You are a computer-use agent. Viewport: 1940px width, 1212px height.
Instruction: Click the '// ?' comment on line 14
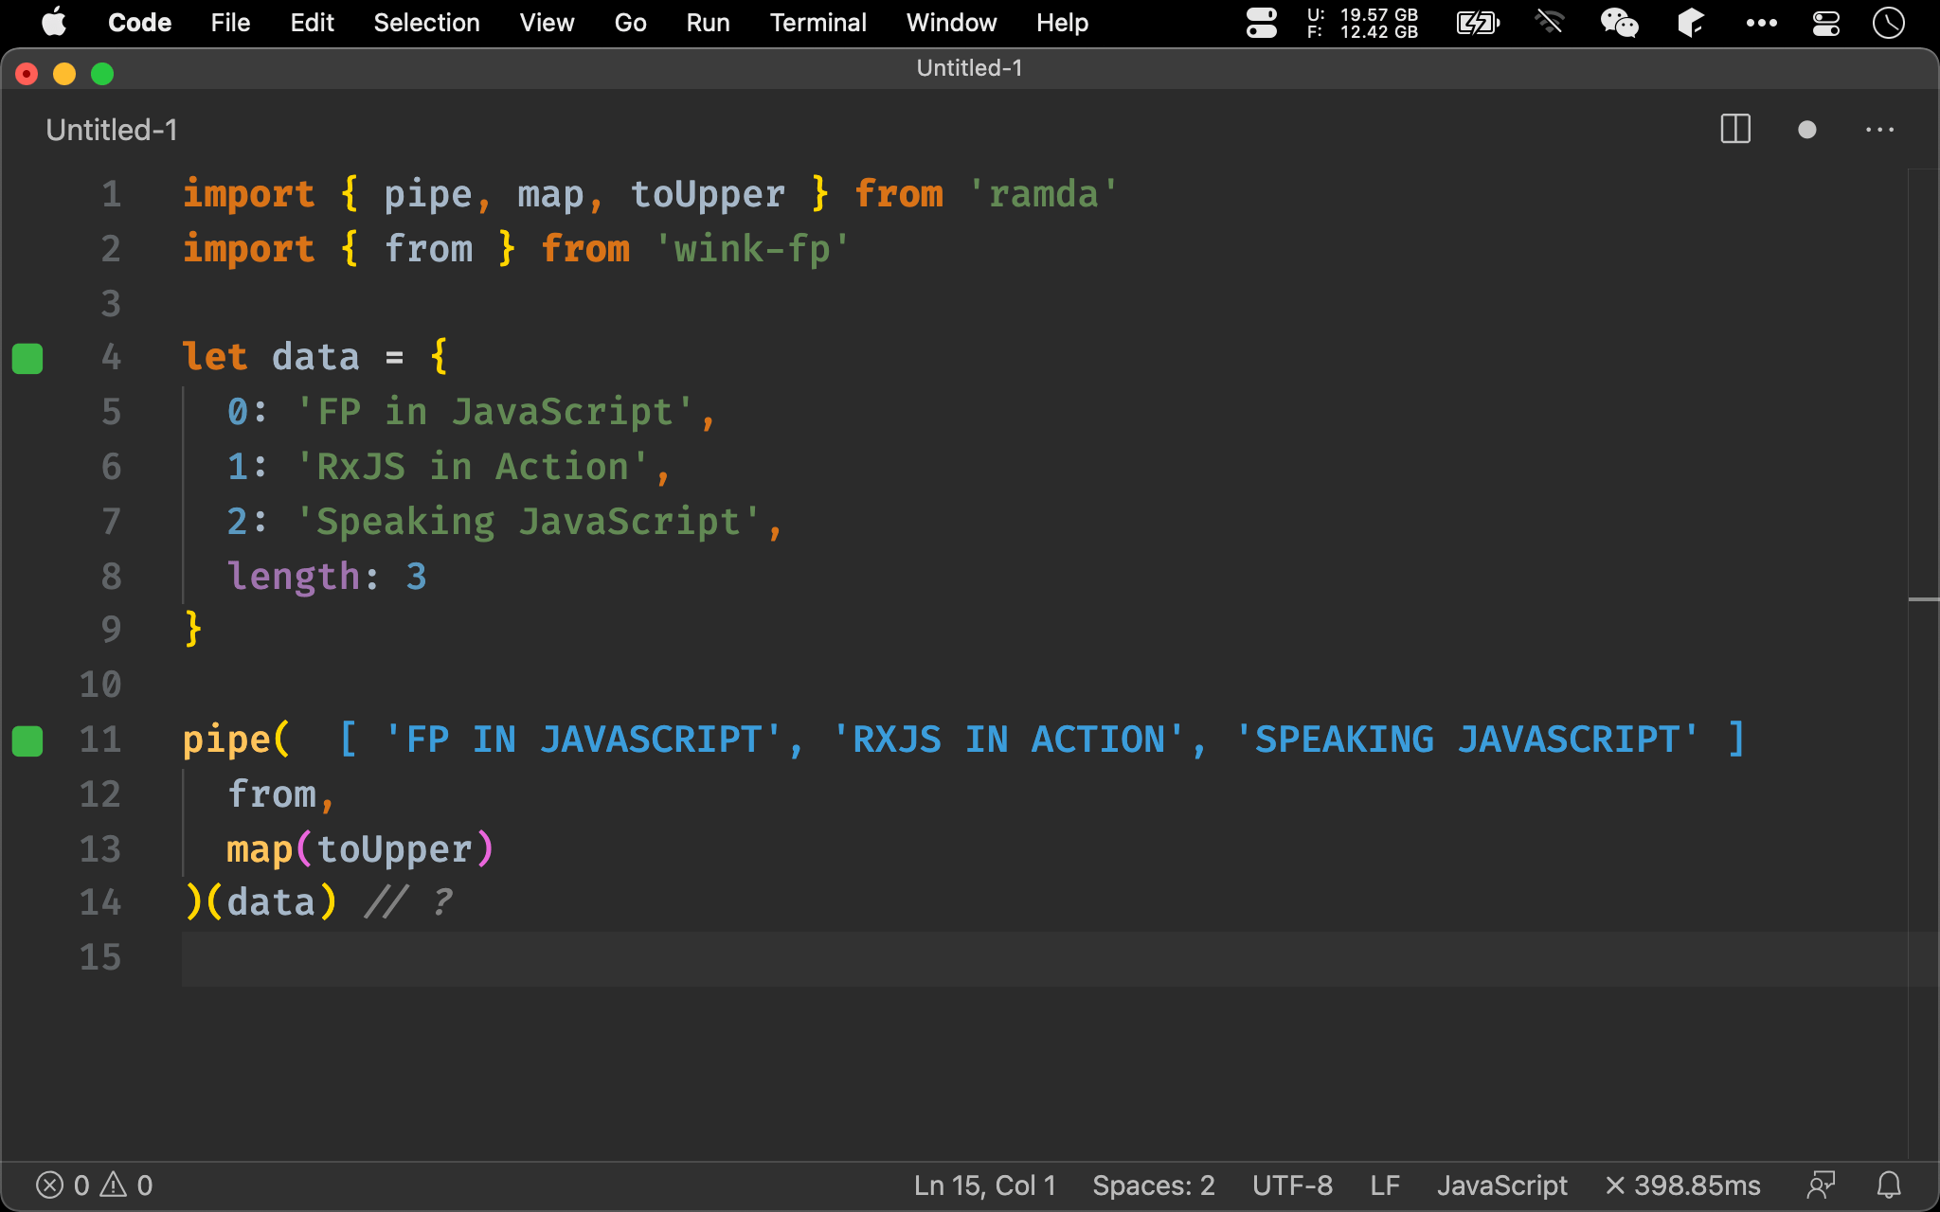point(408,902)
